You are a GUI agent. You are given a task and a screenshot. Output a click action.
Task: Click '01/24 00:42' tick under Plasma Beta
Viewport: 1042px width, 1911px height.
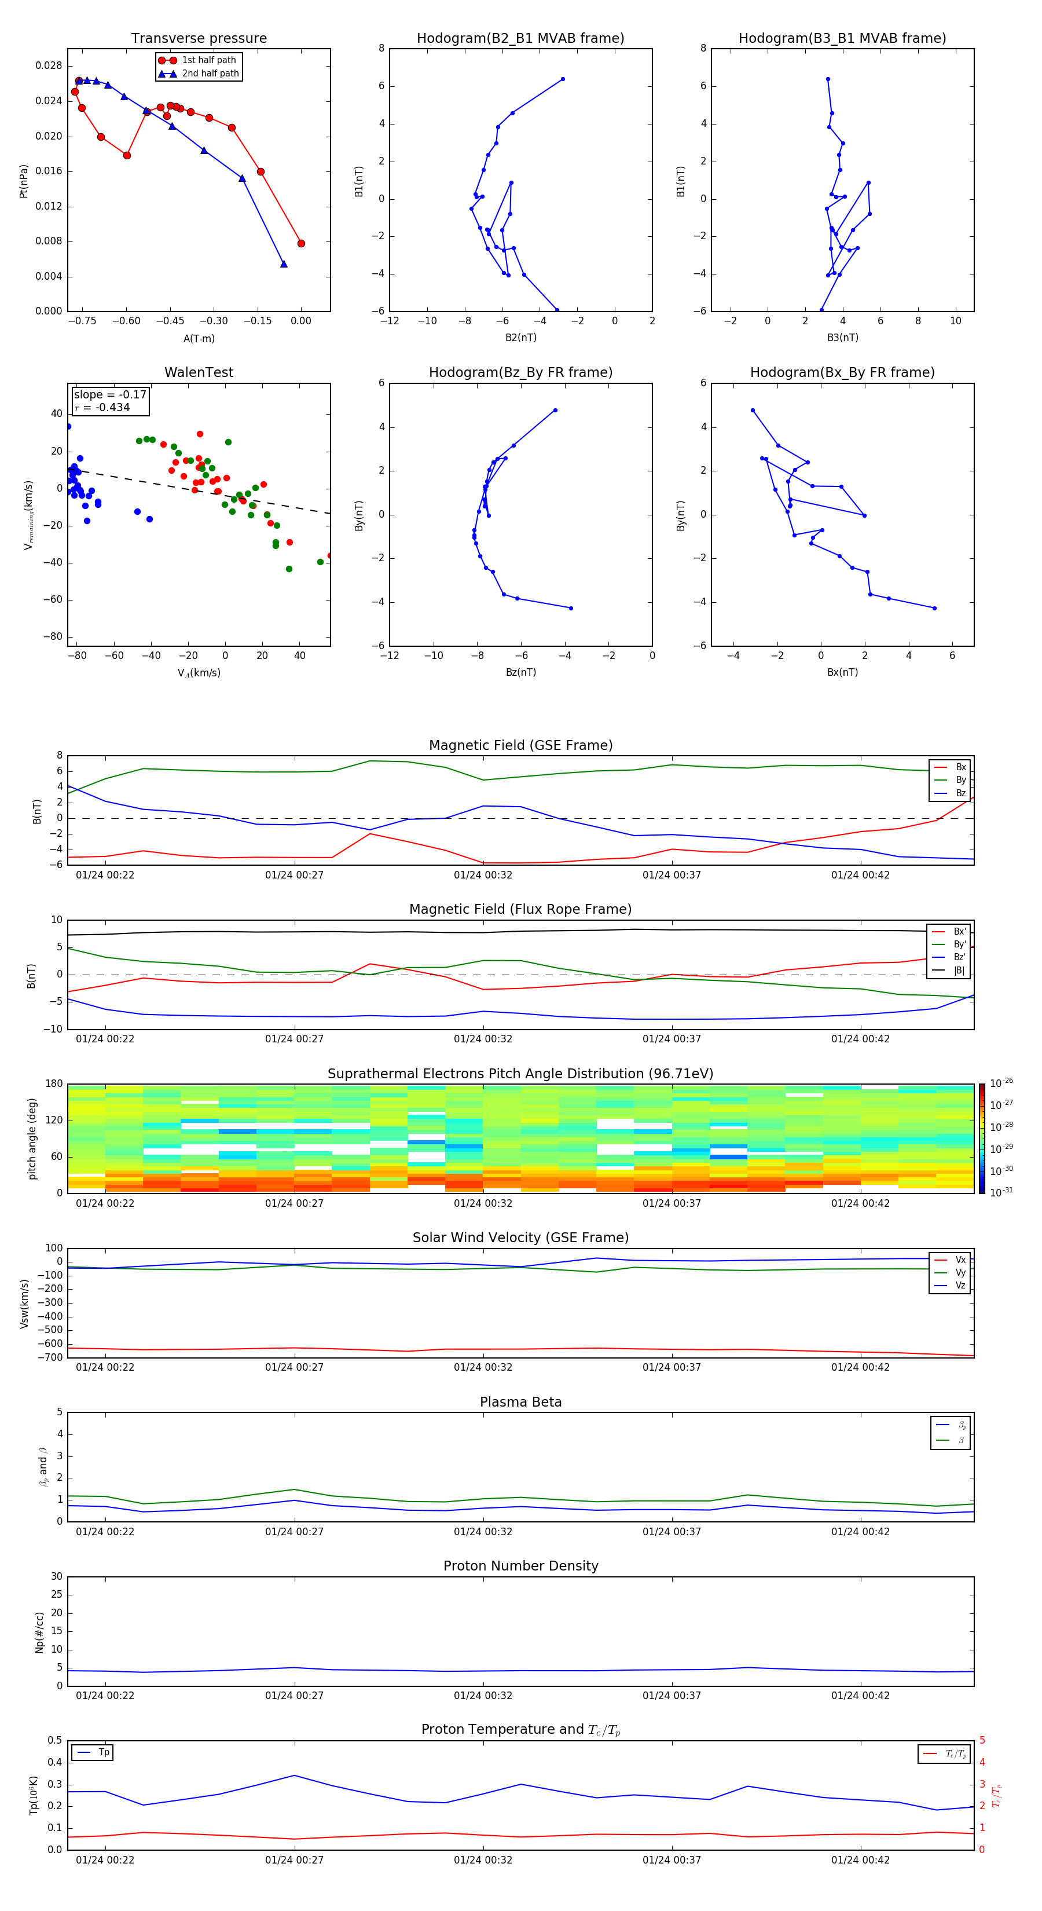point(860,1531)
